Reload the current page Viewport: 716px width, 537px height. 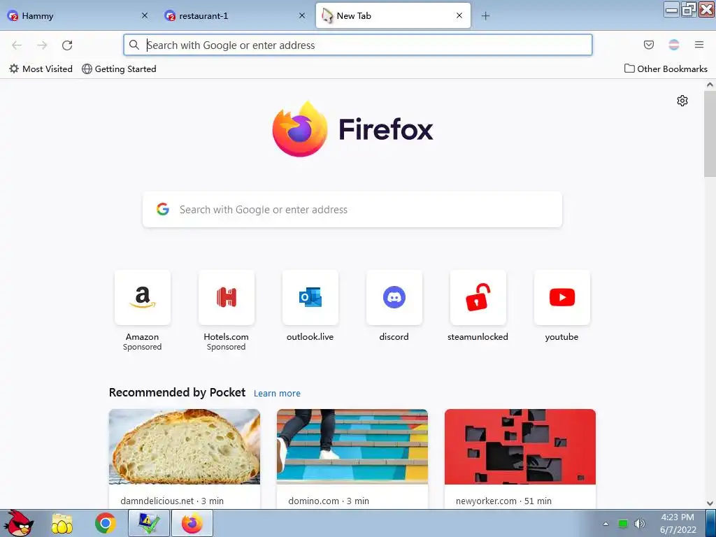(67, 45)
